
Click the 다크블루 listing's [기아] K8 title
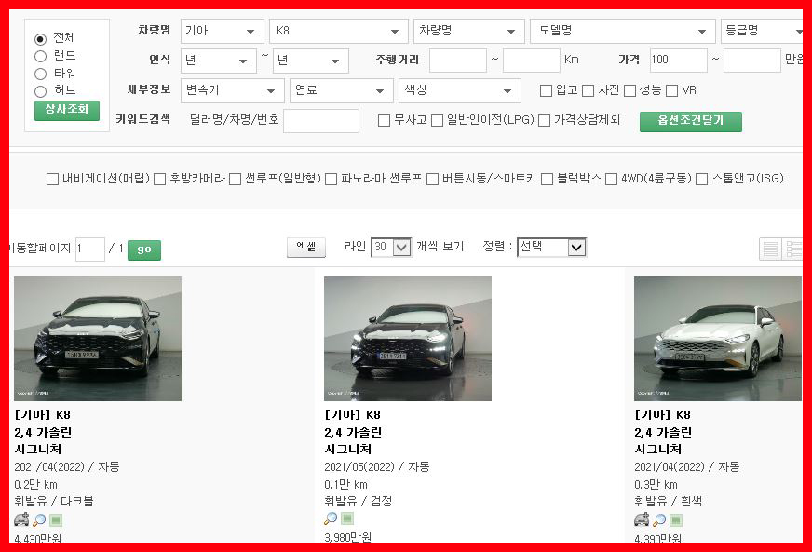point(43,415)
